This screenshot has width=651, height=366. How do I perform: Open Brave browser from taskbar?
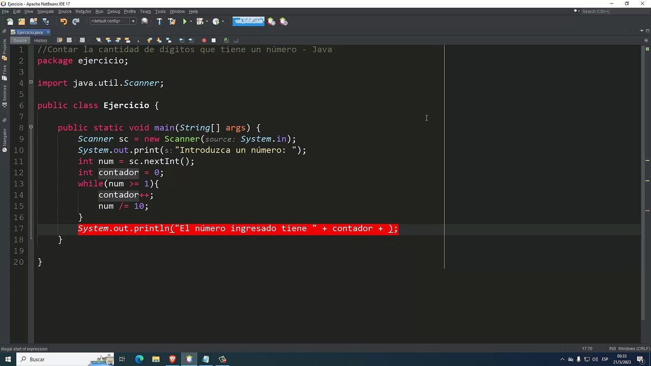[172, 359]
